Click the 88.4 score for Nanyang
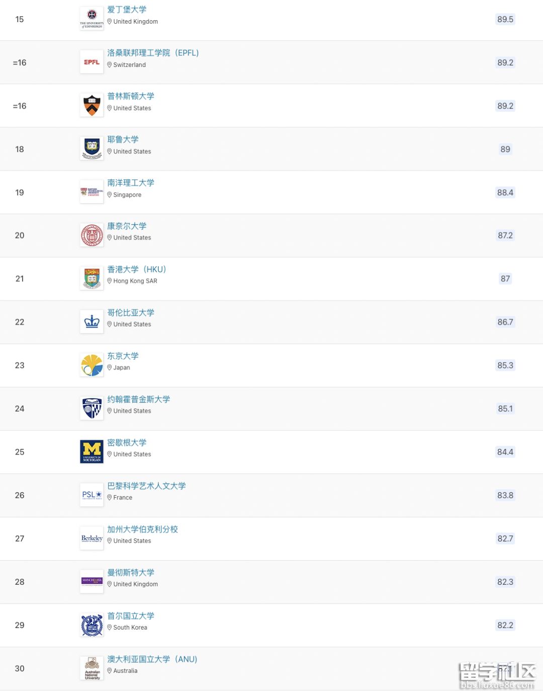 tap(505, 192)
